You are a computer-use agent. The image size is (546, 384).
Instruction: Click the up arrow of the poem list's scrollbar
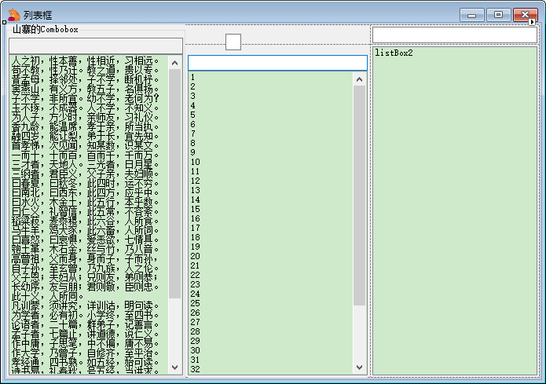175,63
